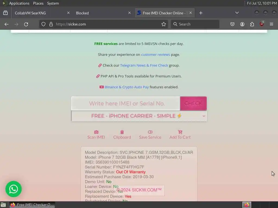View site security lock information
The image size is (278, 208).
51,24
